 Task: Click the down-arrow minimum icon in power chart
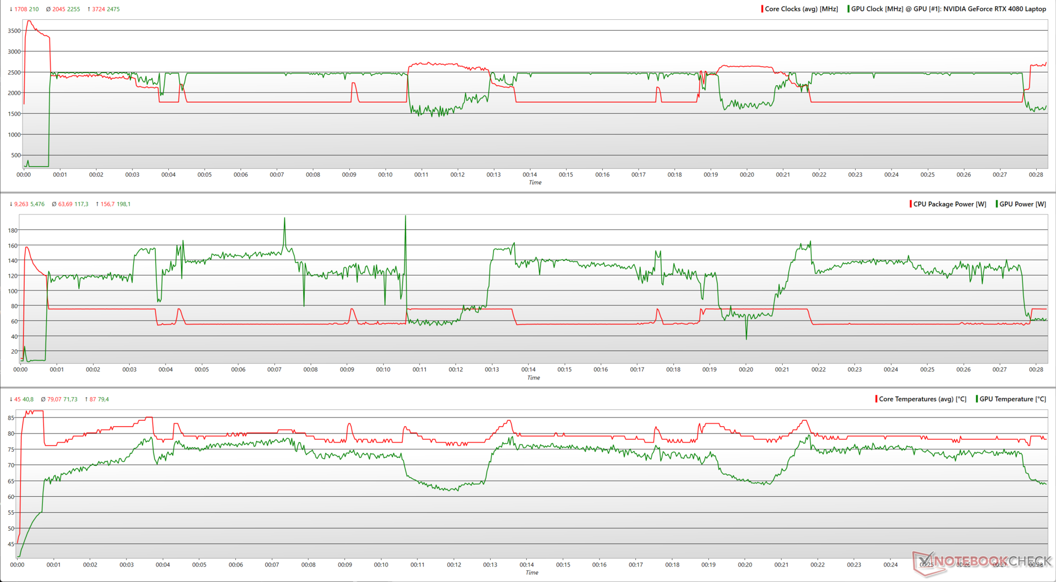pos(11,204)
